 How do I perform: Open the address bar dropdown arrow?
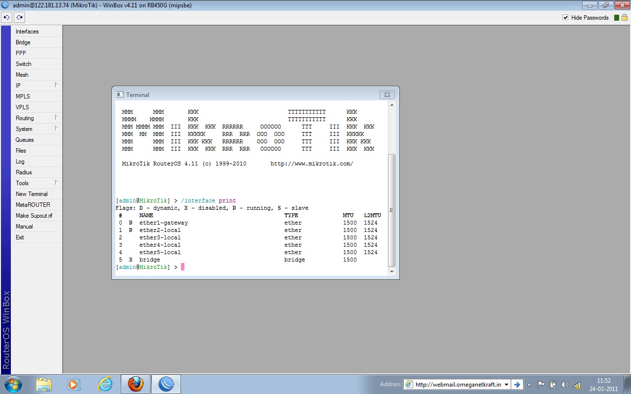(x=506, y=385)
